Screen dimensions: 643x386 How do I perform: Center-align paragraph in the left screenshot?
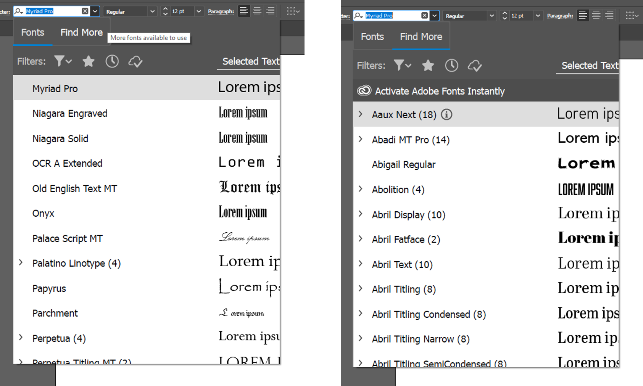(x=257, y=11)
